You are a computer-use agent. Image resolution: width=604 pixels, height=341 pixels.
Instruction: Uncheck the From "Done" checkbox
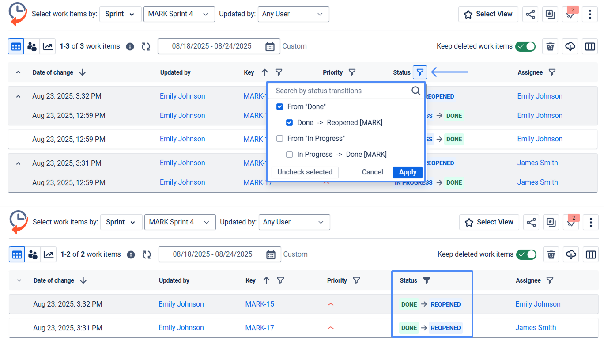tap(279, 106)
